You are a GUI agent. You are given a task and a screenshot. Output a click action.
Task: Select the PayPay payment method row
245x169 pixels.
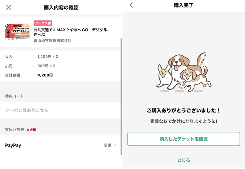61,145
